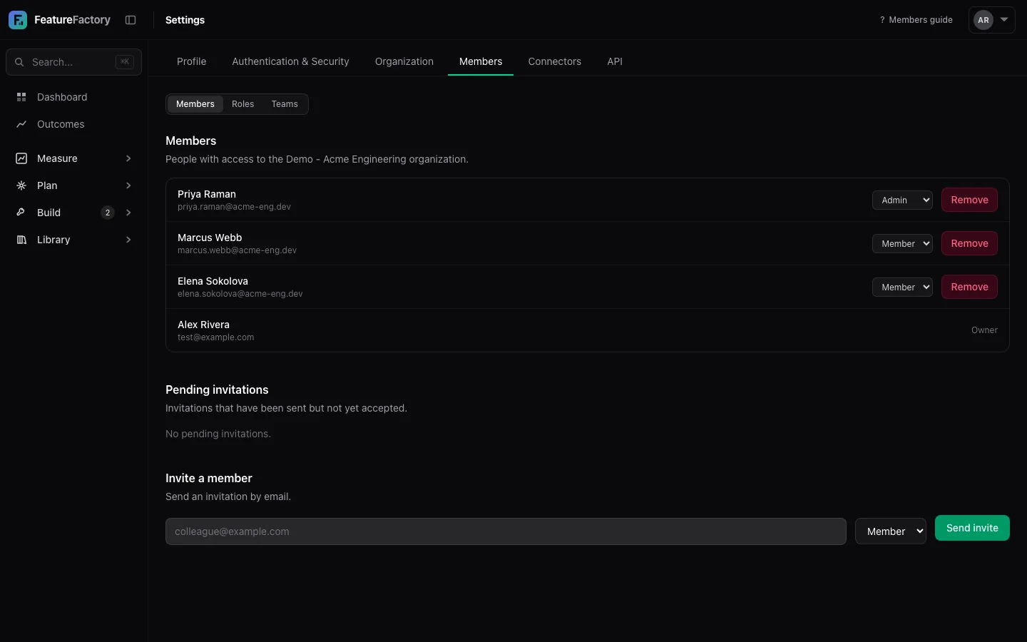Select the Members sub-tab pill
This screenshot has width=1027, height=642.
[x=195, y=104]
